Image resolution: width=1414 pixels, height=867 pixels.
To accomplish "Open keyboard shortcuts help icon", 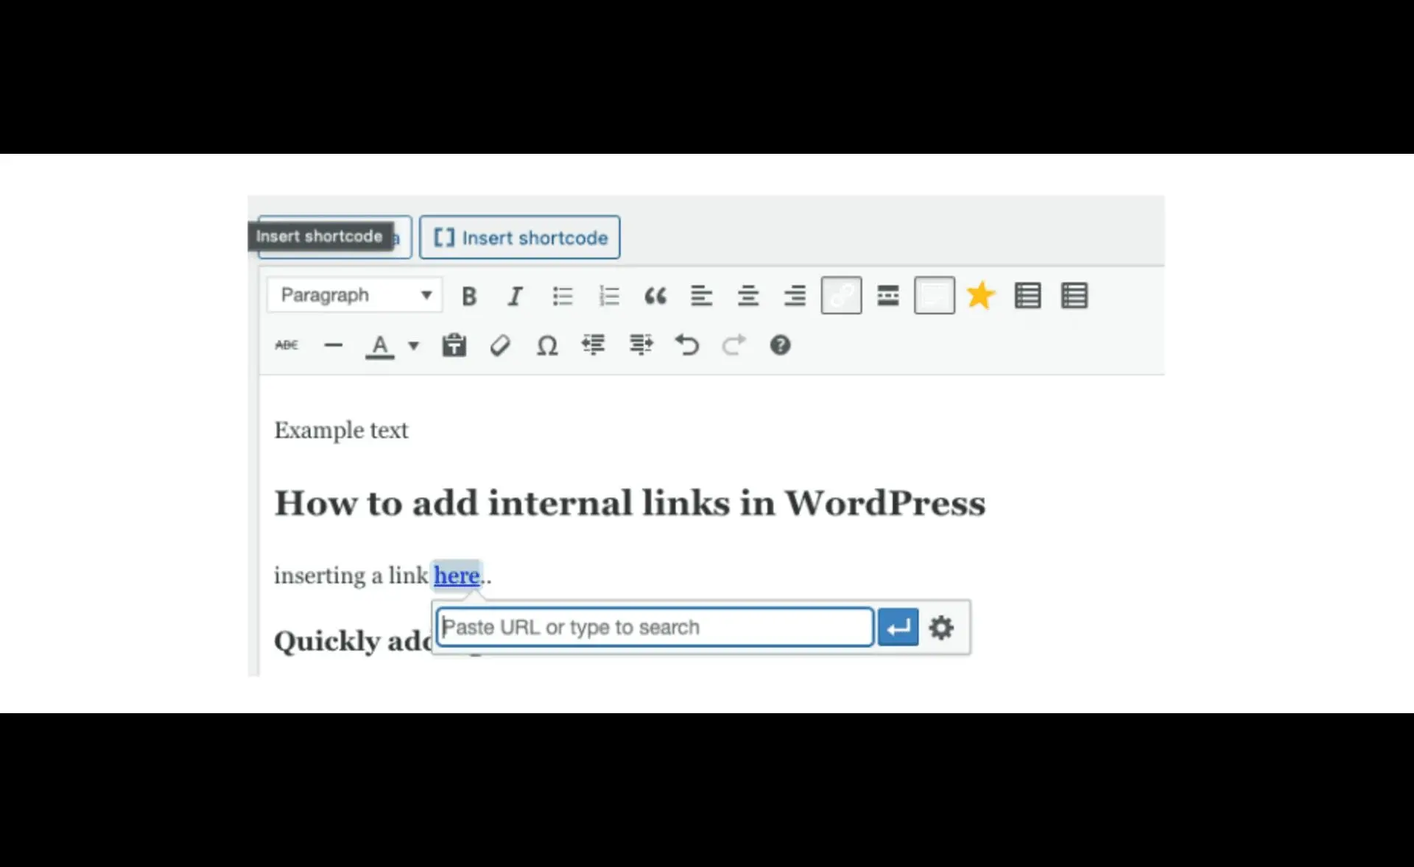I will click(780, 345).
